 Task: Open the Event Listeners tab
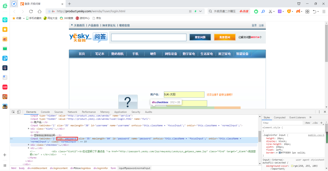(297, 117)
